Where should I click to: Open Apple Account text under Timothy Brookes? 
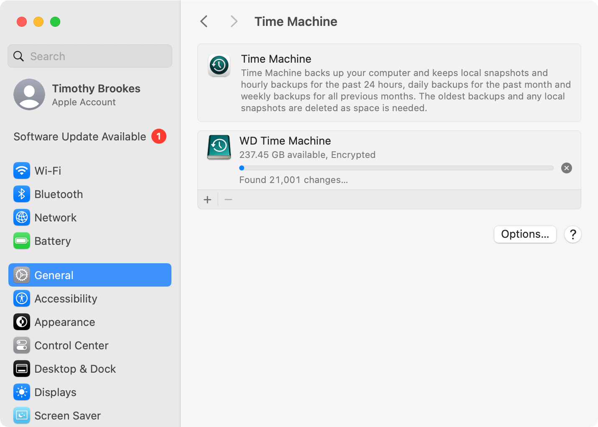84,102
